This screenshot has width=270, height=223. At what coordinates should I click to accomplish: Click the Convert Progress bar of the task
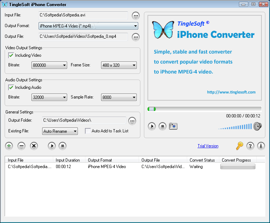pyautogui.click(x=238, y=167)
